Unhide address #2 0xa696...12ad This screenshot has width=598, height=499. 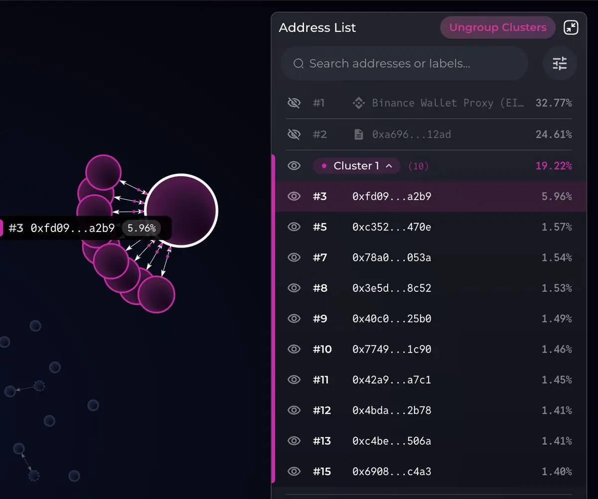294,134
